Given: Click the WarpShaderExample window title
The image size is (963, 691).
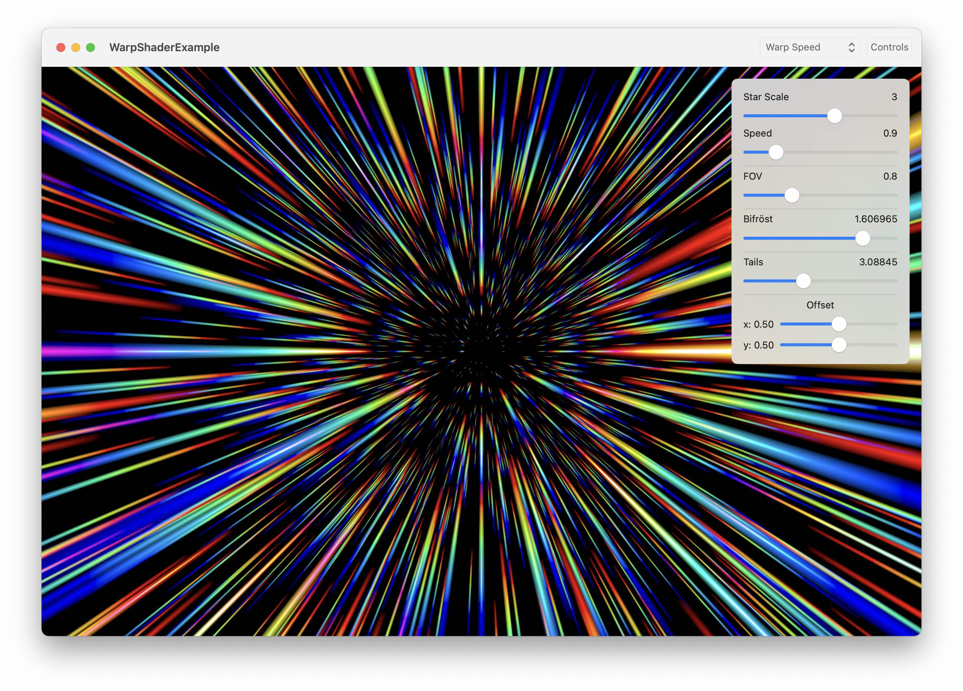Looking at the screenshot, I should pos(164,48).
